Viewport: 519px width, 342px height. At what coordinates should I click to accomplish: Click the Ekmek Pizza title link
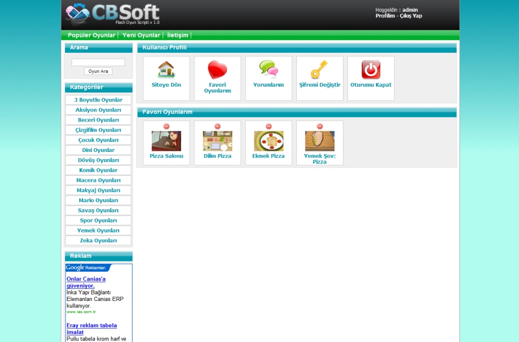pos(268,156)
